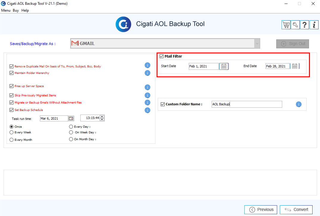320x216 pixels.
Task: Toggle Skip Previously Migrated Items
Action: (x=11, y=95)
